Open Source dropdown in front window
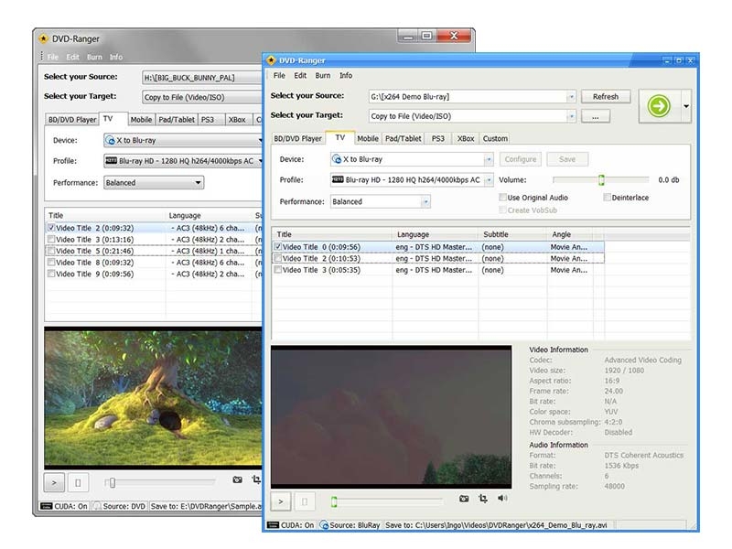This screenshot has width=732, height=549. coord(571,97)
